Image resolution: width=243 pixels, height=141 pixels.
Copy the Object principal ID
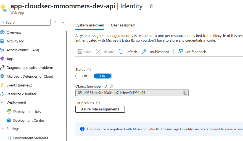pyautogui.click(x=185, y=93)
